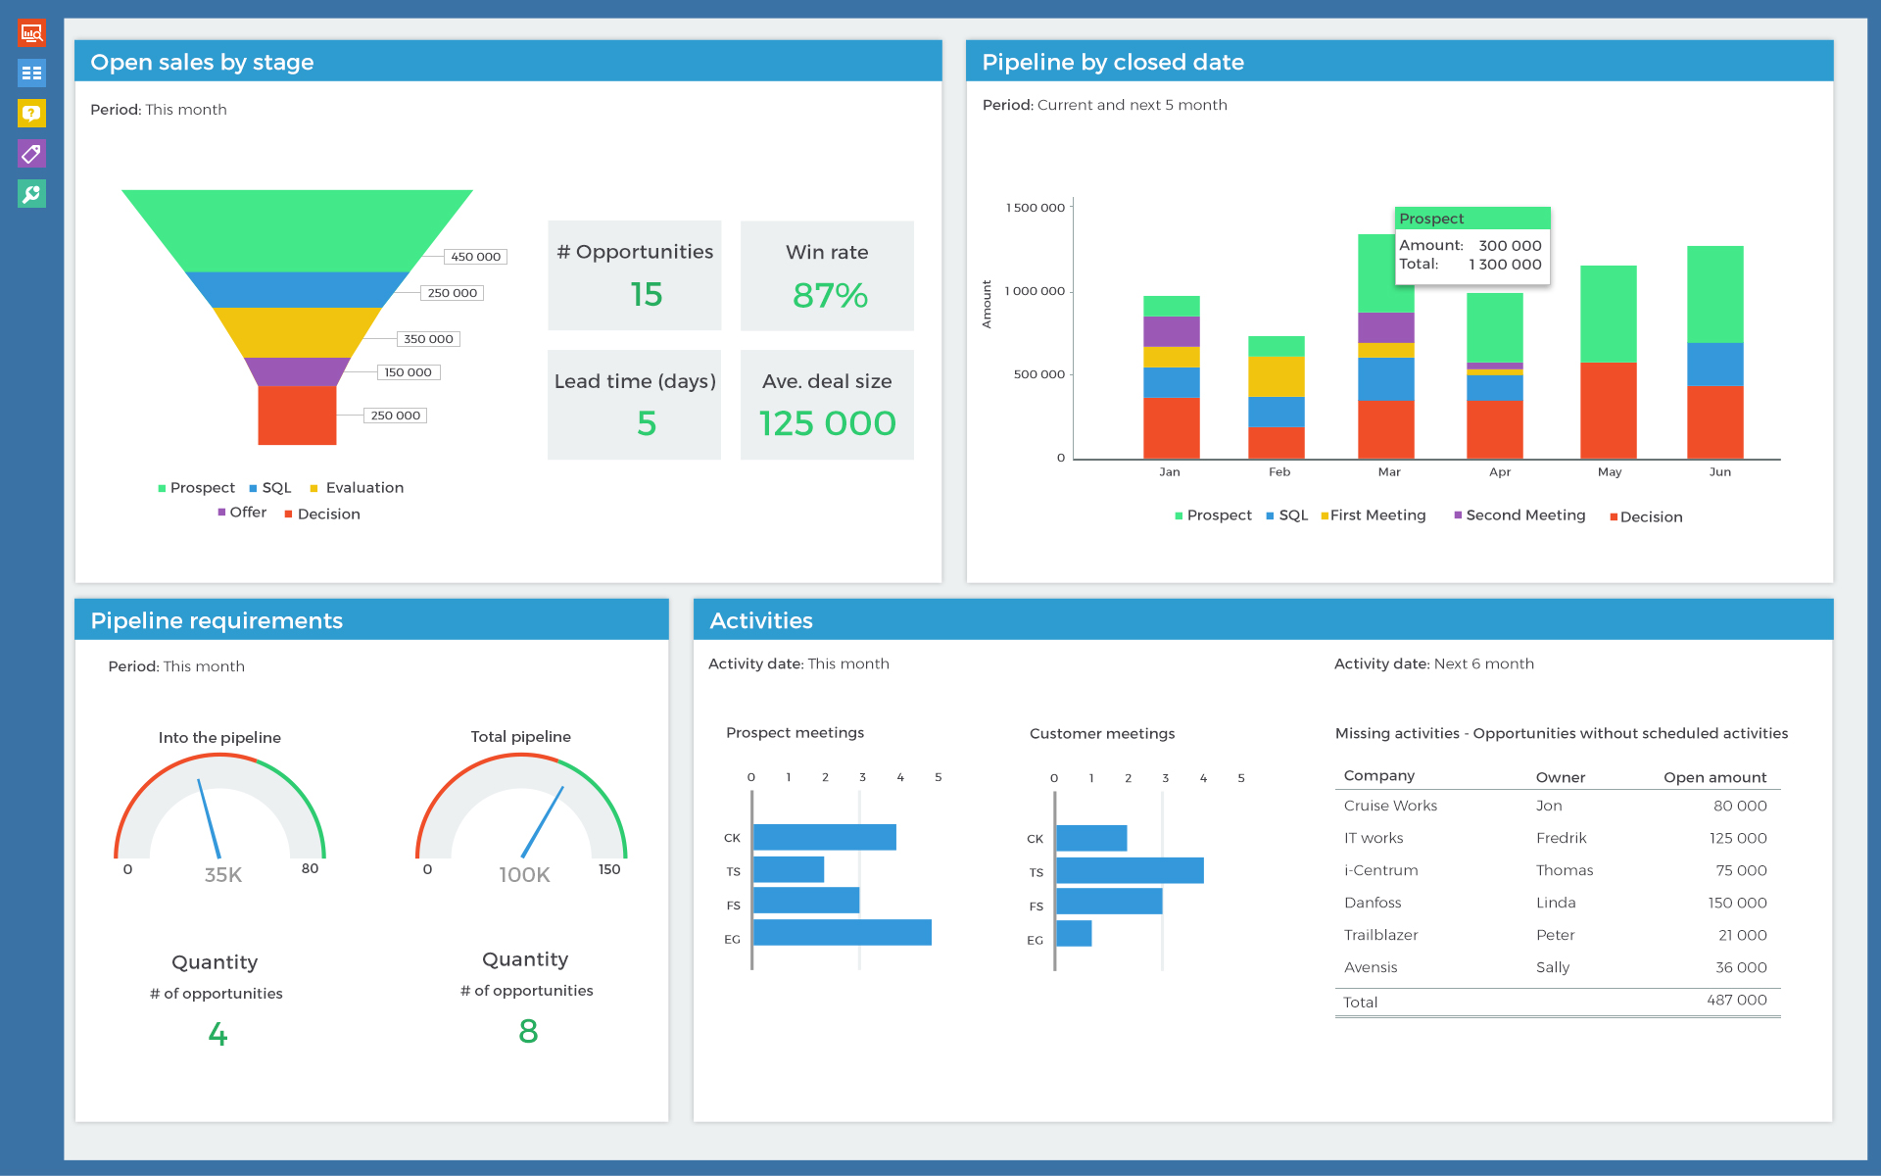Select the blue list view icon in sidebar
This screenshot has height=1176, width=1881.
[x=30, y=73]
